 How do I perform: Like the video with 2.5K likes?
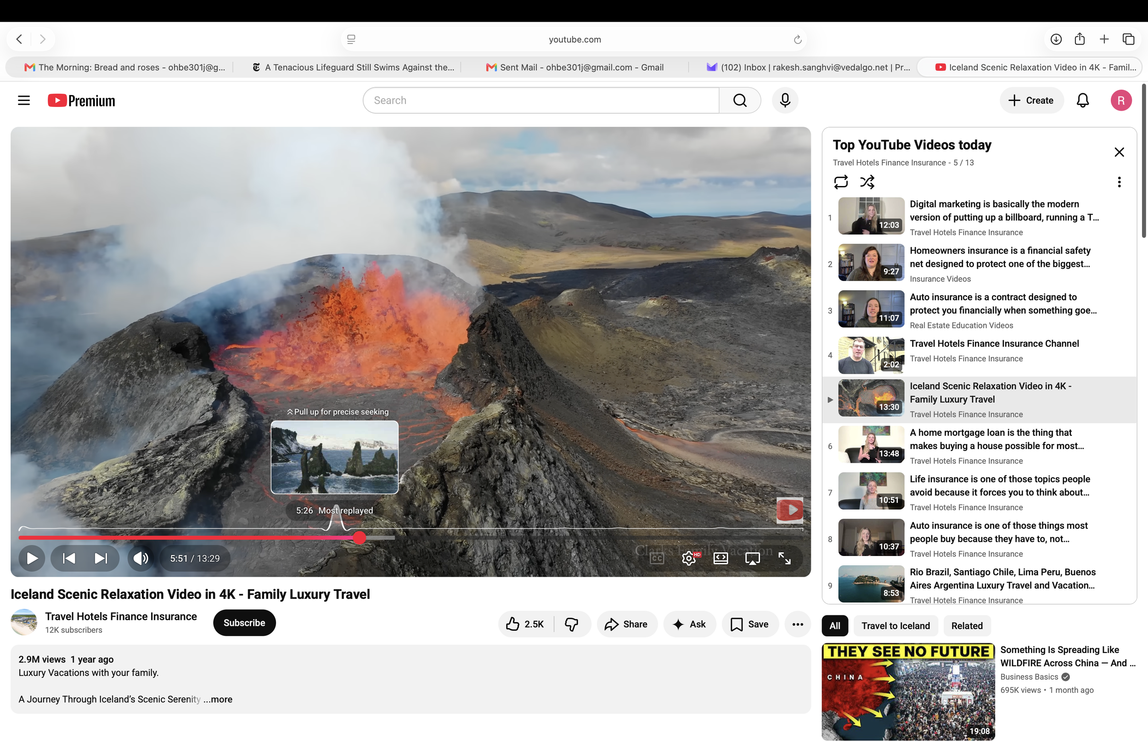[526, 624]
